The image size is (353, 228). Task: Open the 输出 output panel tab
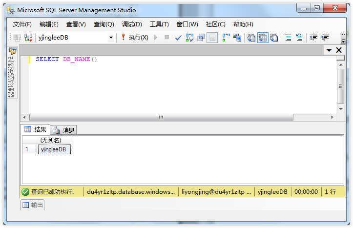32,205
